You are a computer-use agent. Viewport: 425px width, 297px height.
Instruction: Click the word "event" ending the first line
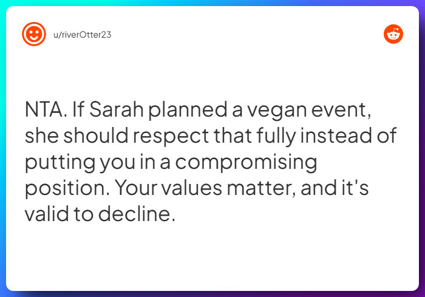(x=339, y=110)
